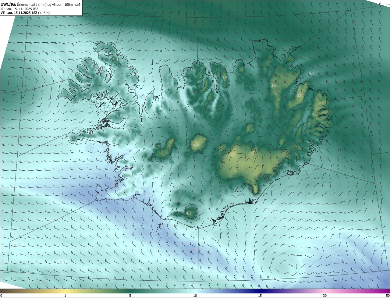
Task: Click the "5.0" value on the peninsula
Action: click(x=73, y=139)
